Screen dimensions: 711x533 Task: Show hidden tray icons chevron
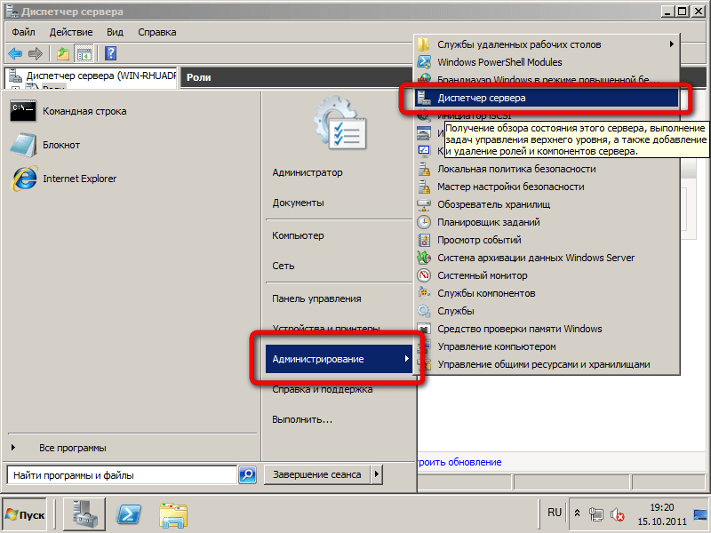(577, 513)
